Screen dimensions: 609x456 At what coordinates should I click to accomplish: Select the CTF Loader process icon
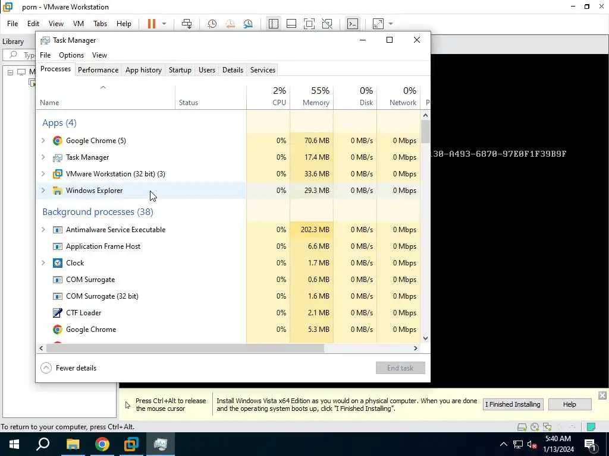point(58,312)
